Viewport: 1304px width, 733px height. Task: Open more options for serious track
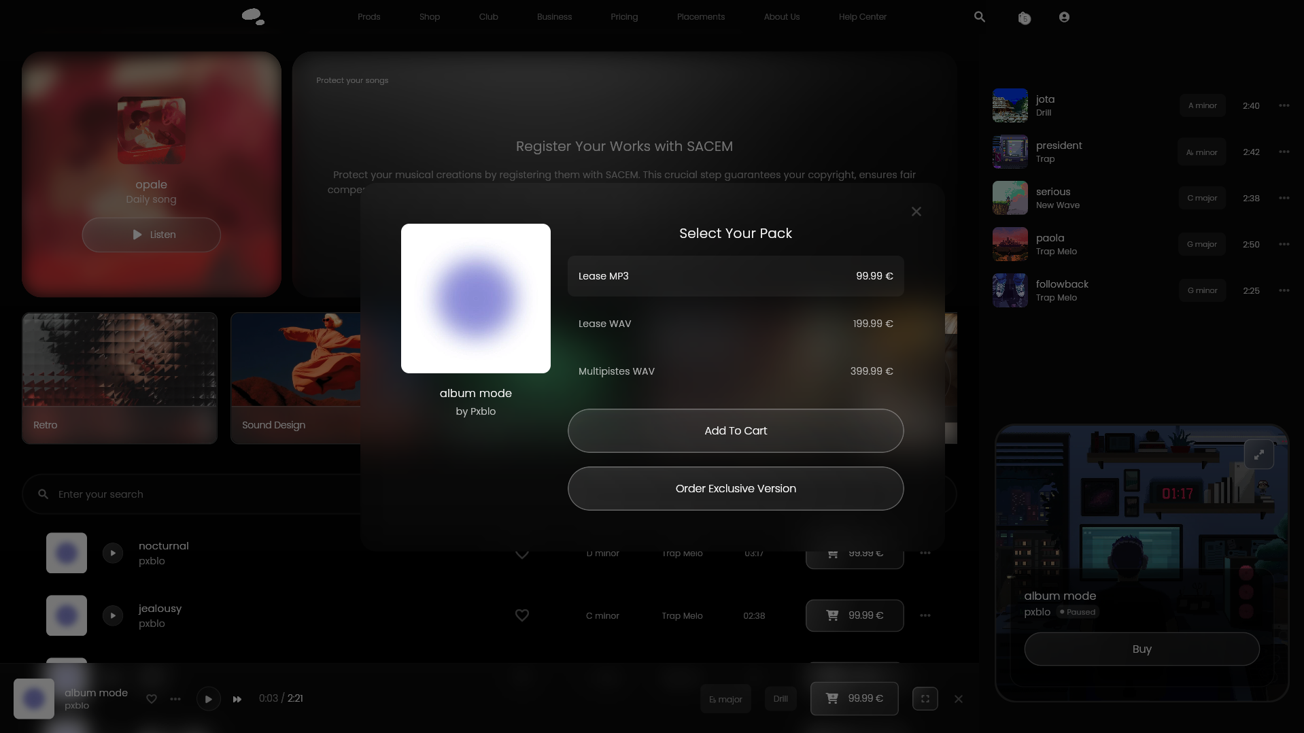tap(1284, 198)
